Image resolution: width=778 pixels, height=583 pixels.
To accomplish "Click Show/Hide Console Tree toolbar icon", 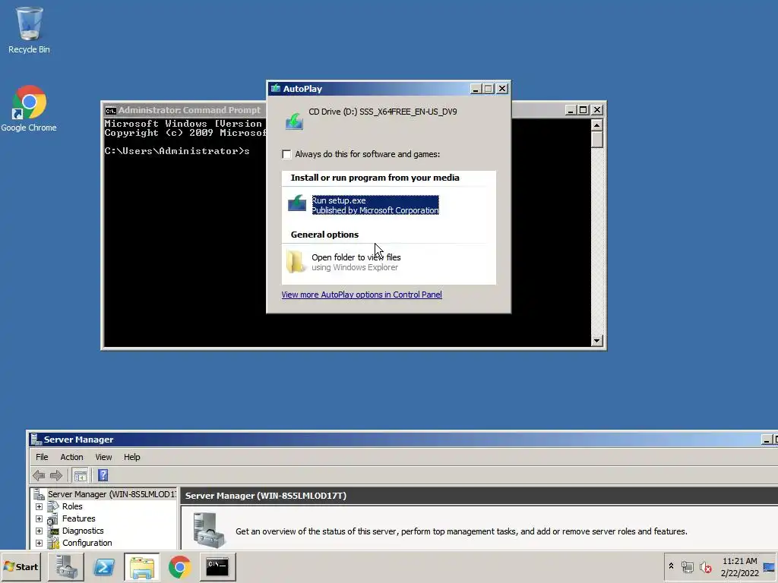I will pyautogui.click(x=80, y=475).
